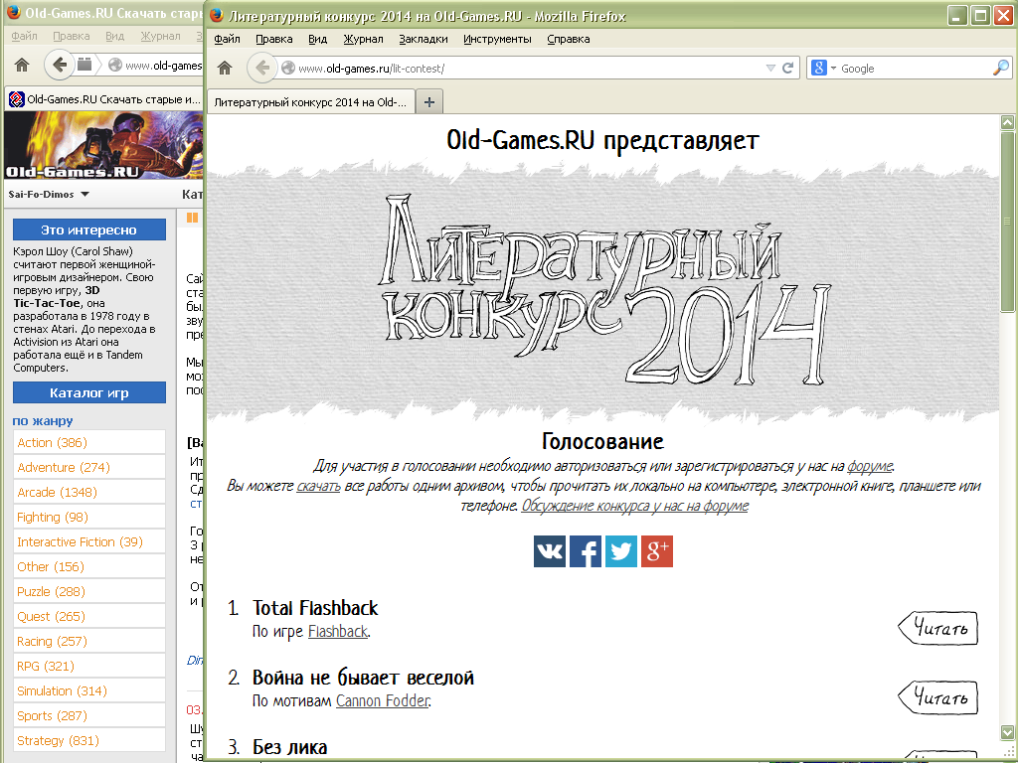Click the по жанру heading in background window
This screenshot has width=1018, height=763.
[42, 420]
